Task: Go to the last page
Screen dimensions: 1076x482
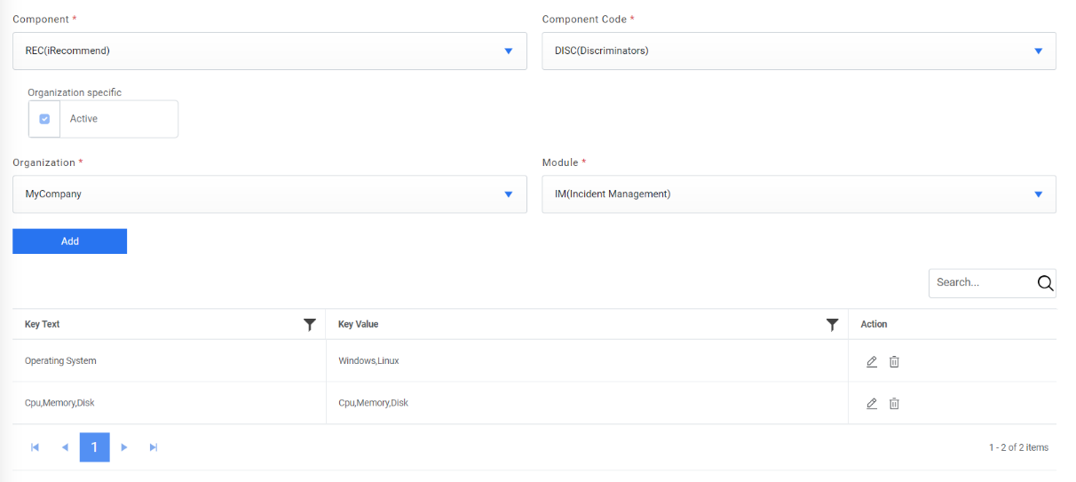Action: 154,447
